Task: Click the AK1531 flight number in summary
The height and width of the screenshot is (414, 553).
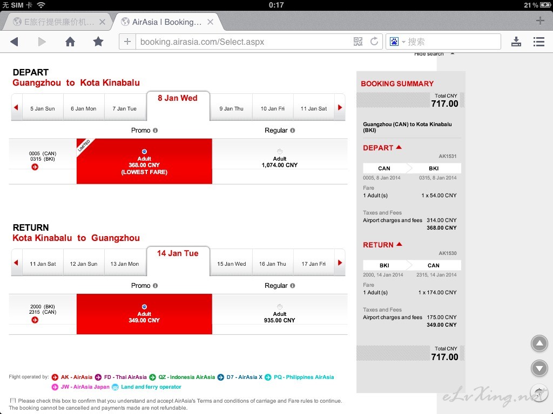Action: (448, 156)
